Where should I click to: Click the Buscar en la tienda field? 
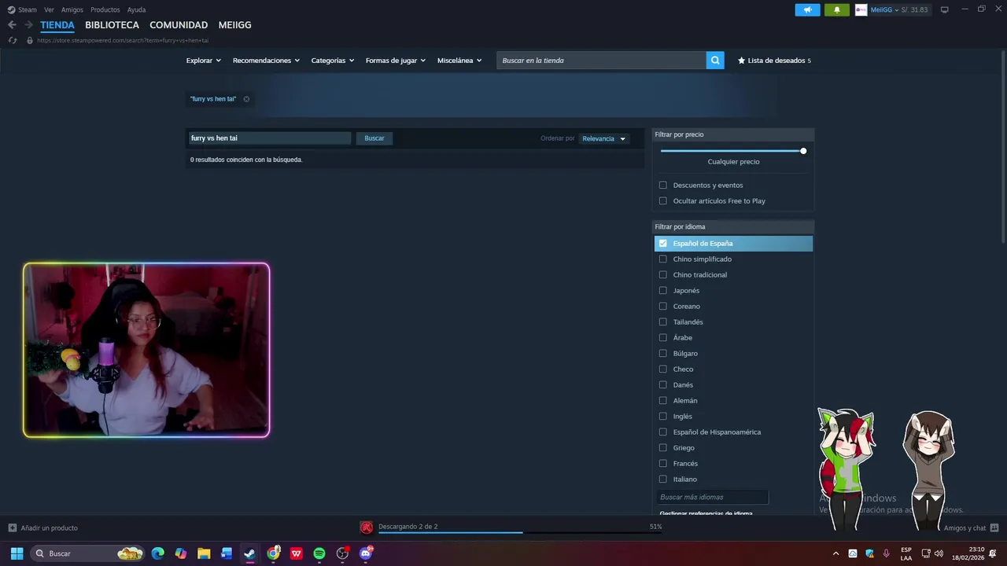pos(601,61)
